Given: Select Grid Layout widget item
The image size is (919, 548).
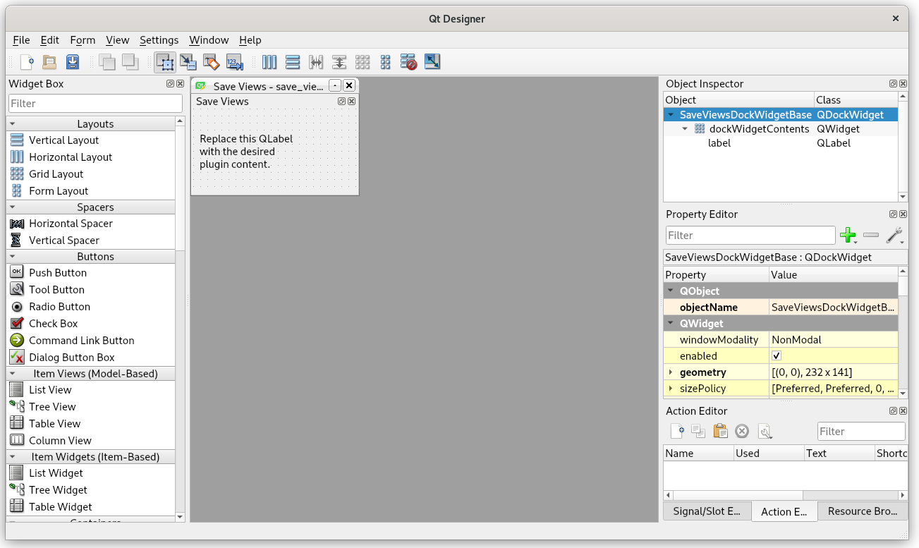Looking at the screenshot, I should (x=90, y=174).
